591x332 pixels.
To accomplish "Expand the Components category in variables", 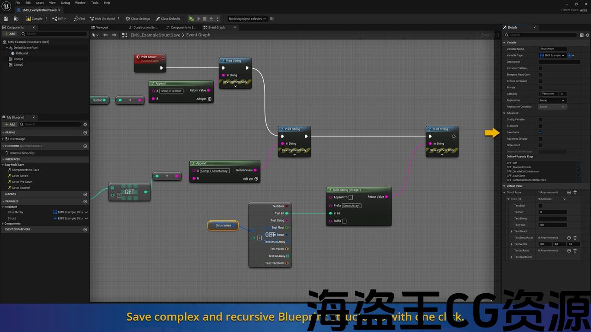I will [3, 224].
